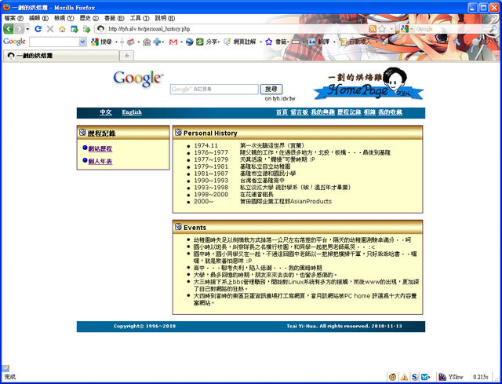The height and width of the screenshot is (384, 502).
Task: Open the 網站歷程 sidebar link
Action: (x=100, y=148)
